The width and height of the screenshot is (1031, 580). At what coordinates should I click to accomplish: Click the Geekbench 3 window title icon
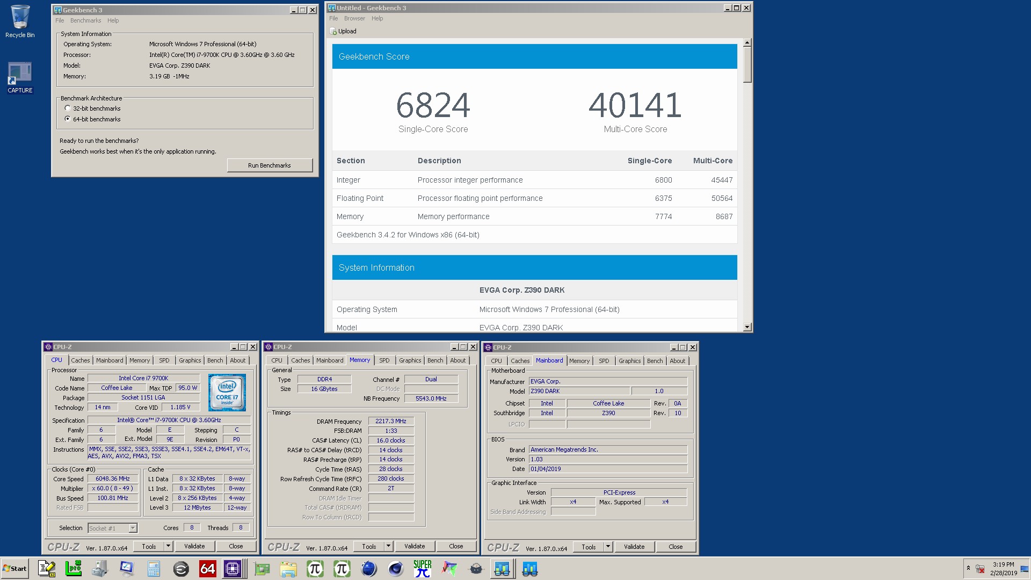point(58,10)
